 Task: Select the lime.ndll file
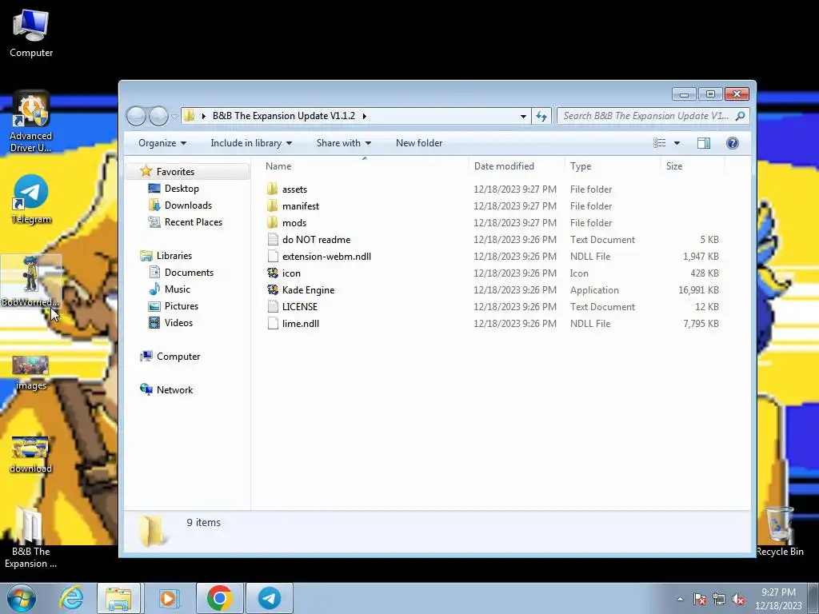tap(301, 324)
